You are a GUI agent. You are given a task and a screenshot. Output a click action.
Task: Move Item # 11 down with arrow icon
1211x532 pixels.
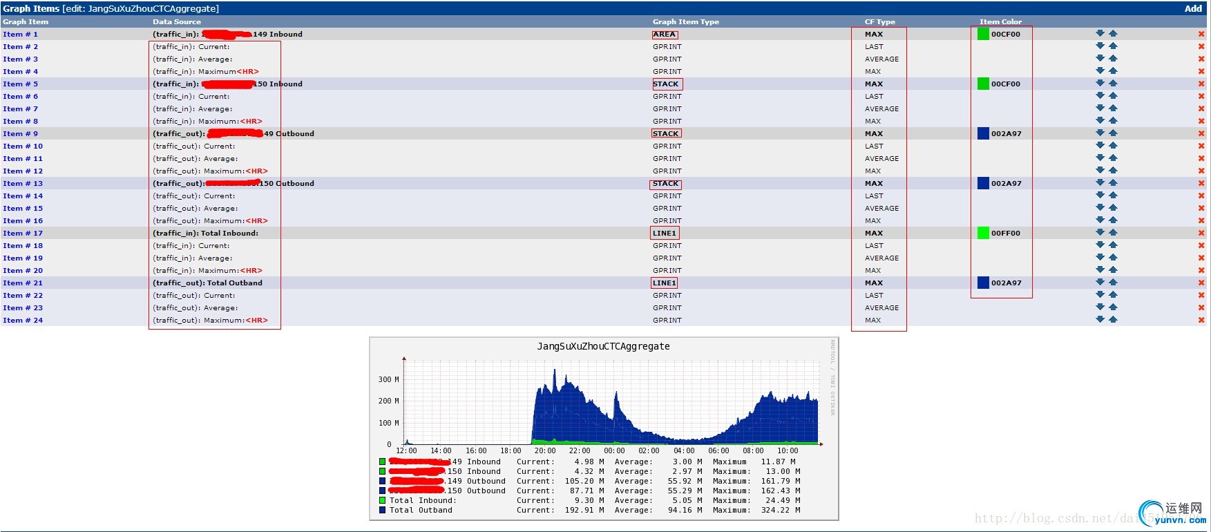(x=1100, y=158)
